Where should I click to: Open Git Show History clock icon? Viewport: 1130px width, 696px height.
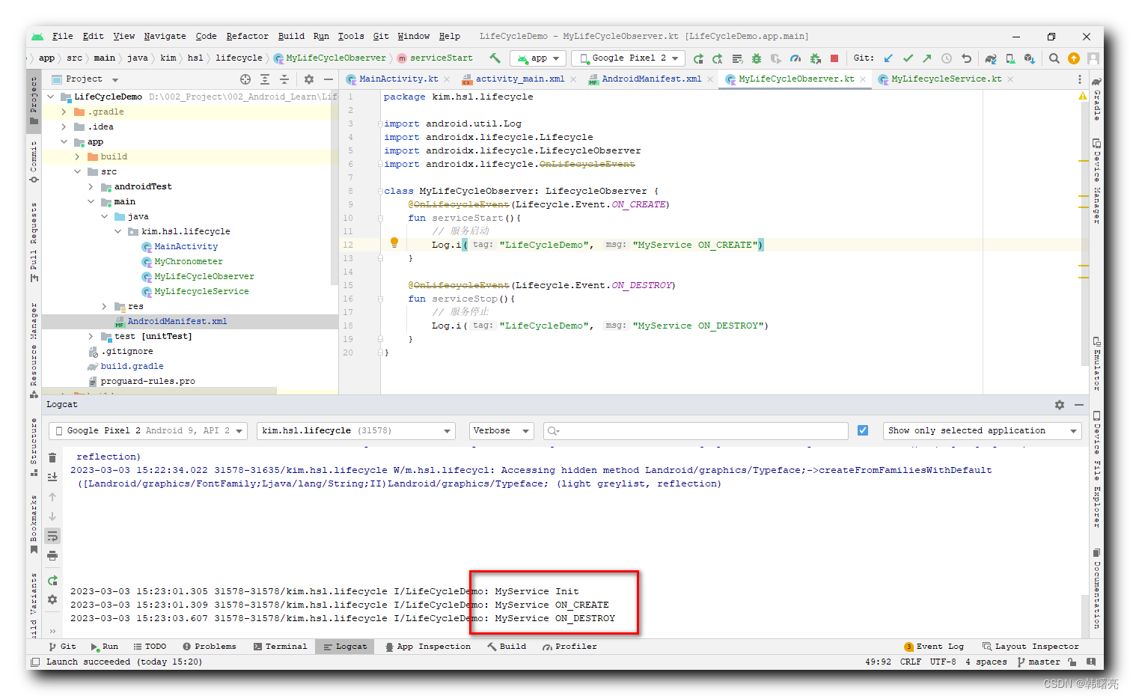pyautogui.click(x=947, y=58)
